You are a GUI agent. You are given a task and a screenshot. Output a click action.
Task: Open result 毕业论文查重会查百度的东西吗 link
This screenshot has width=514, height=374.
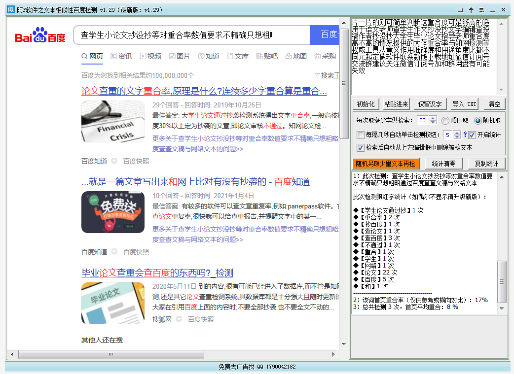pyautogui.click(x=157, y=273)
